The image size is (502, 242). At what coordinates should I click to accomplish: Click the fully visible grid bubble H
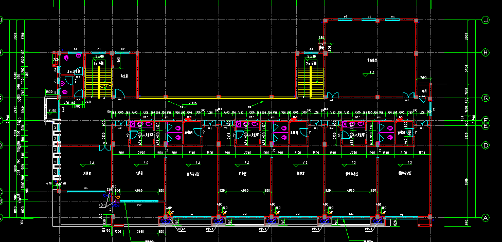(486, 53)
